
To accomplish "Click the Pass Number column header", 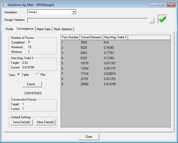I will pyautogui.click(x=70, y=37).
